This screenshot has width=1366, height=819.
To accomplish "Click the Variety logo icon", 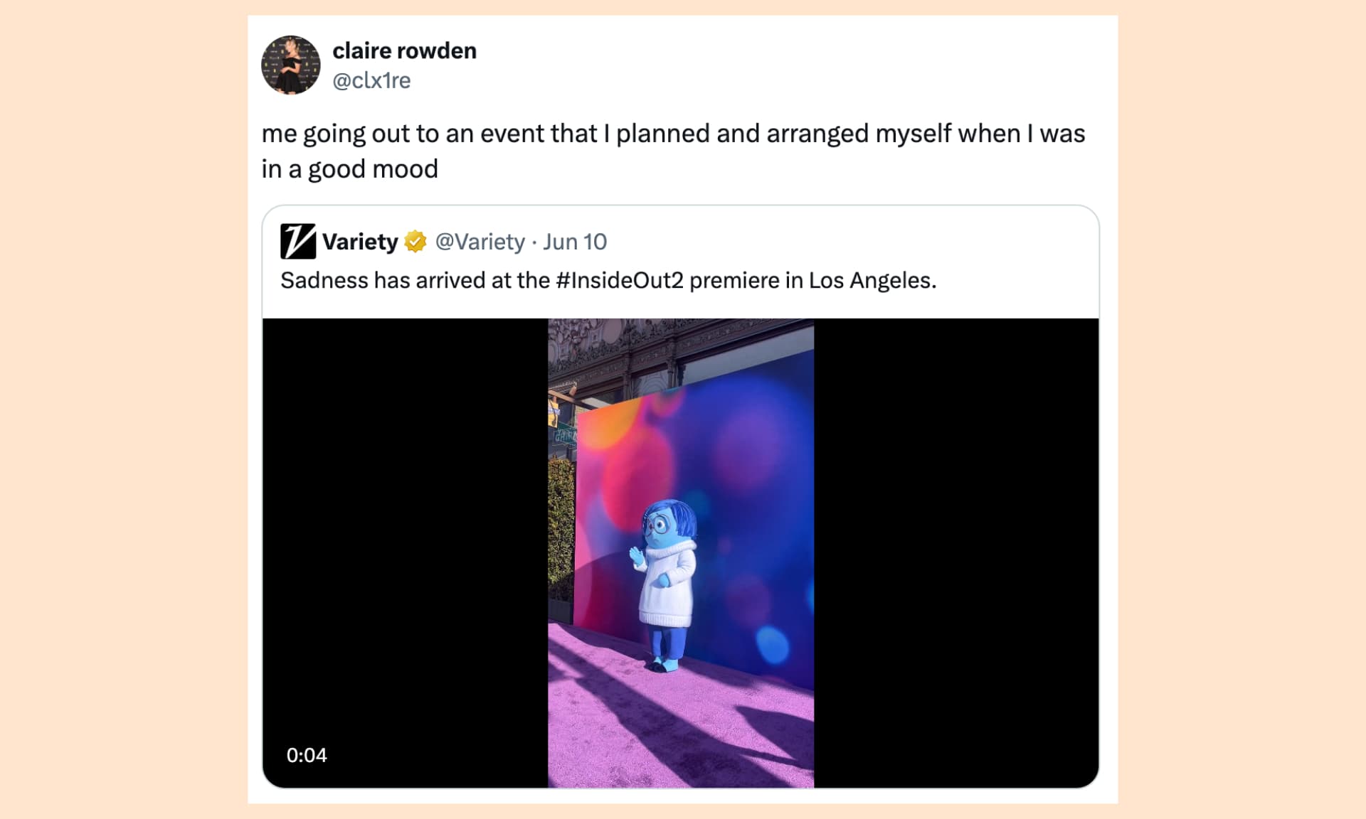I will click(297, 242).
